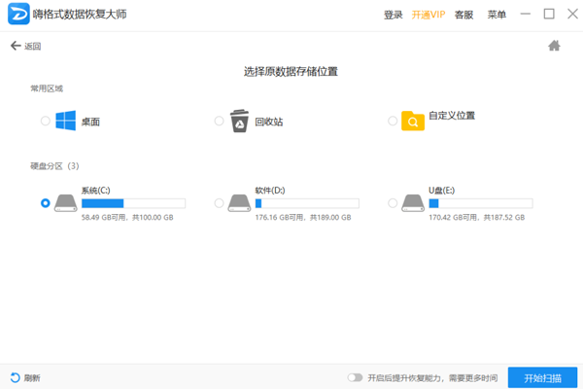Click the Recycle Bin icon
The image size is (583, 389).
[x=239, y=122]
